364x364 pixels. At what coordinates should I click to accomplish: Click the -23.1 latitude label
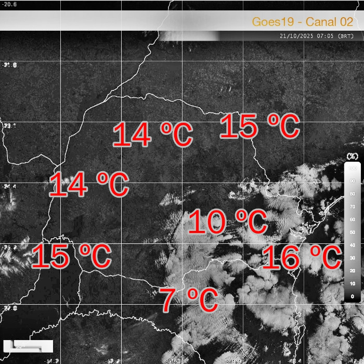[9, 126]
